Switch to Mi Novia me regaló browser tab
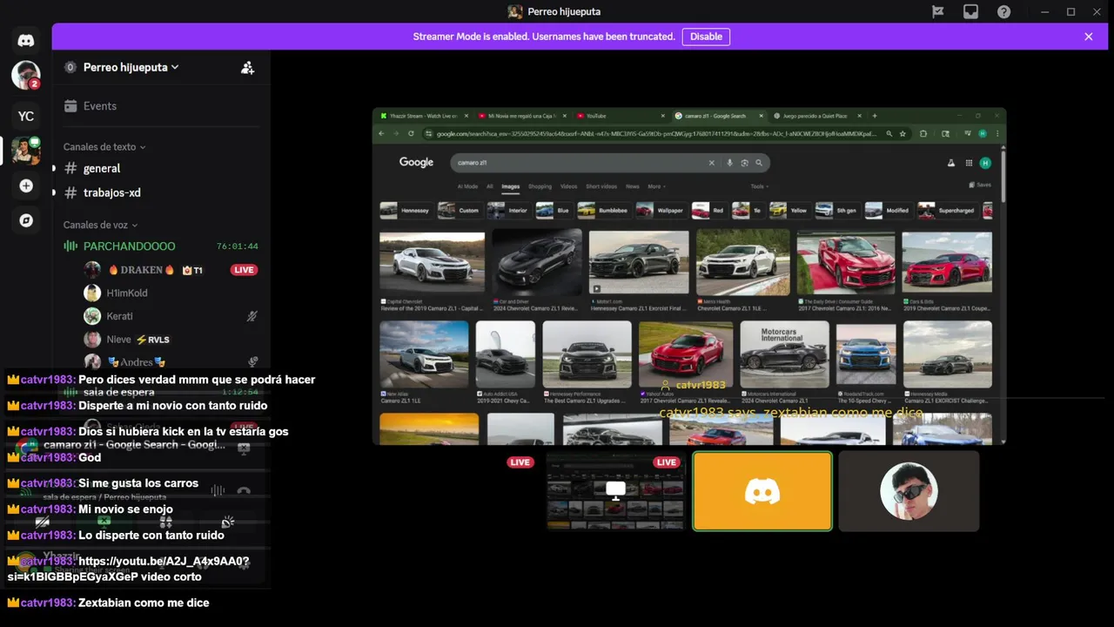The image size is (1114, 627). click(521, 116)
